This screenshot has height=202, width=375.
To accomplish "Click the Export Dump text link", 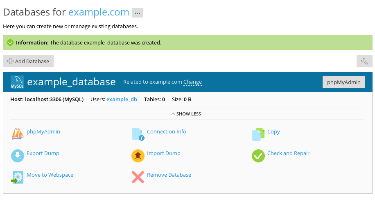I will pos(43,153).
